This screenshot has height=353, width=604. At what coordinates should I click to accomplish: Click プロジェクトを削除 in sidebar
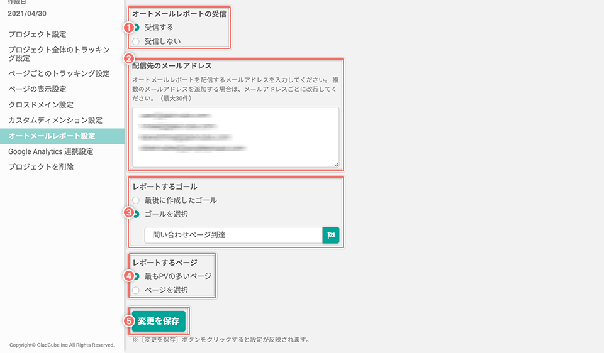tap(41, 167)
